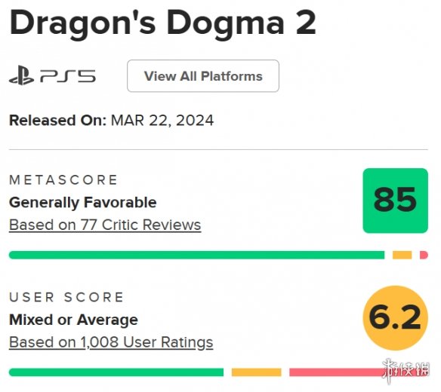Click the green 85 Metascore badge
The width and height of the screenshot is (441, 392).
[x=396, y=201]
